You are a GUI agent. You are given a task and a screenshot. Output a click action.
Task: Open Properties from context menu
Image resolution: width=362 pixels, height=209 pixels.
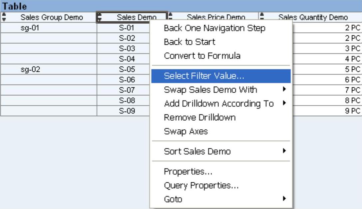coord(188,172)
